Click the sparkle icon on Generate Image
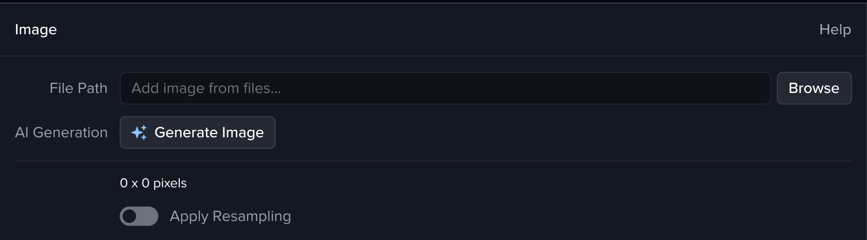This screenshot has height=240, width=867. point(139,133)
